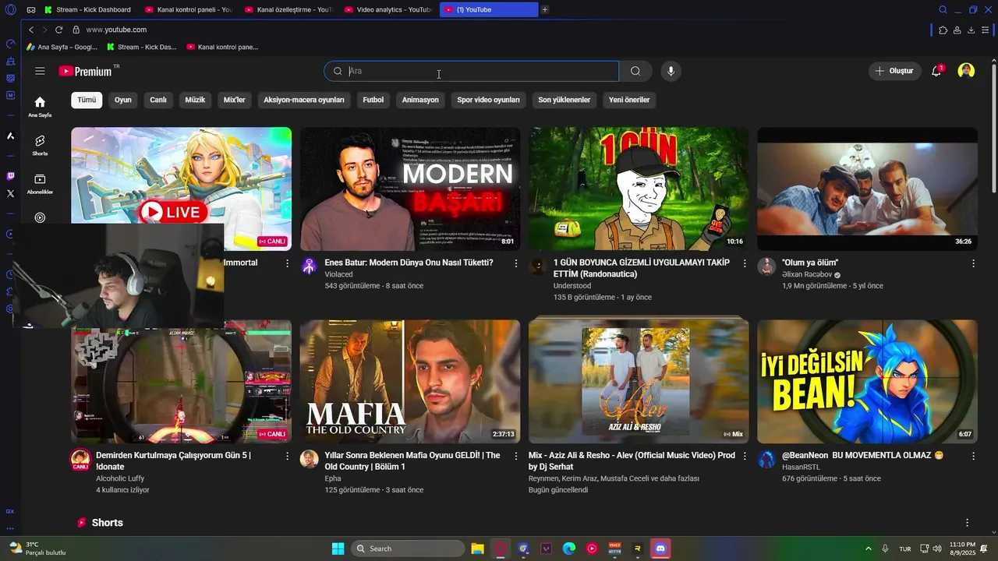Open Shorts from the YouTube sidebar
This screenshot has height=561, width=998.
pyautogui.click(x=40, y=145)
